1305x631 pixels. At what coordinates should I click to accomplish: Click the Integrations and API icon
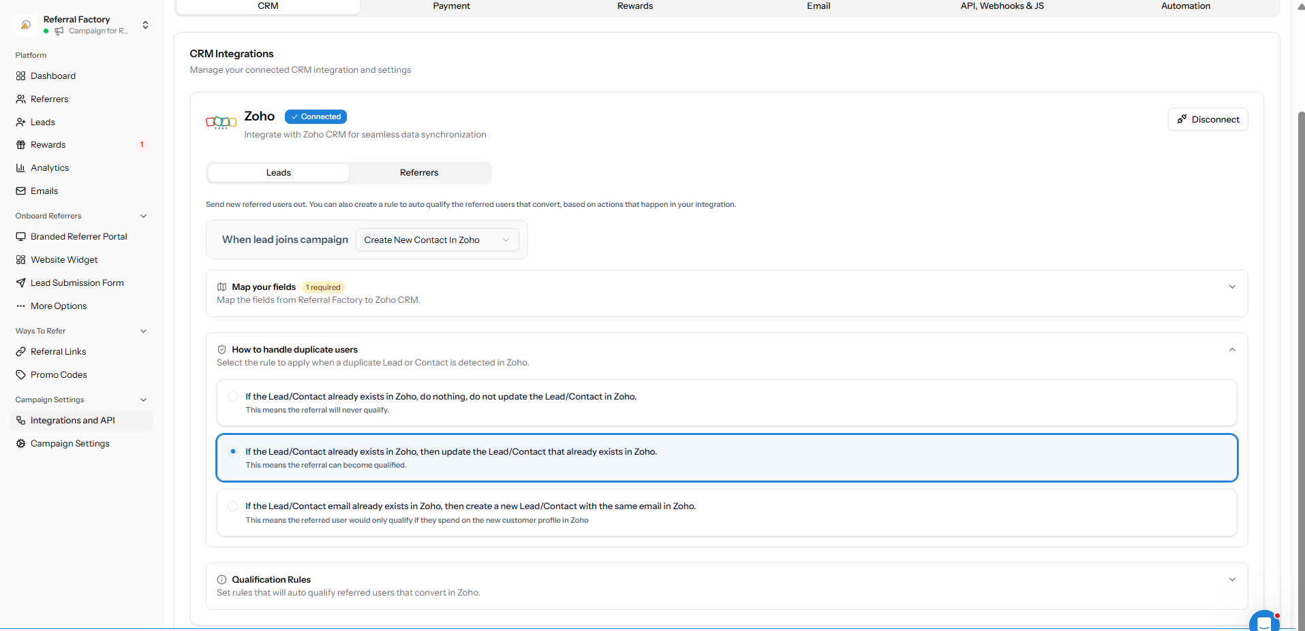(20, 421)
